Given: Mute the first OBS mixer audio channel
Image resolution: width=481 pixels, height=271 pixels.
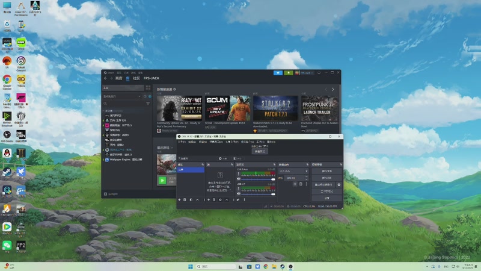Looking at the screenshot, I should [239, 178].
